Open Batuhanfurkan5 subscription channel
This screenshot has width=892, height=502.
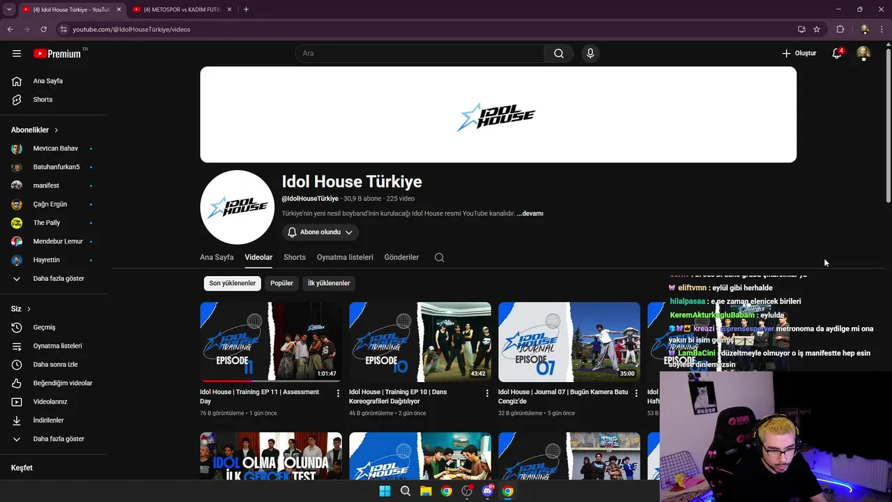click(56, 167)
